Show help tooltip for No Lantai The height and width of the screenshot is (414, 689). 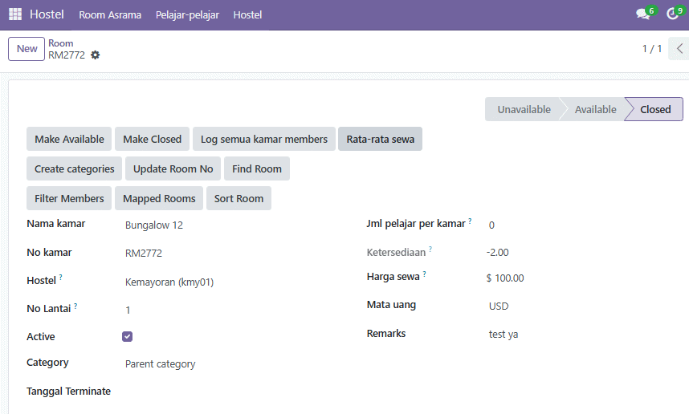coord(75,306)
